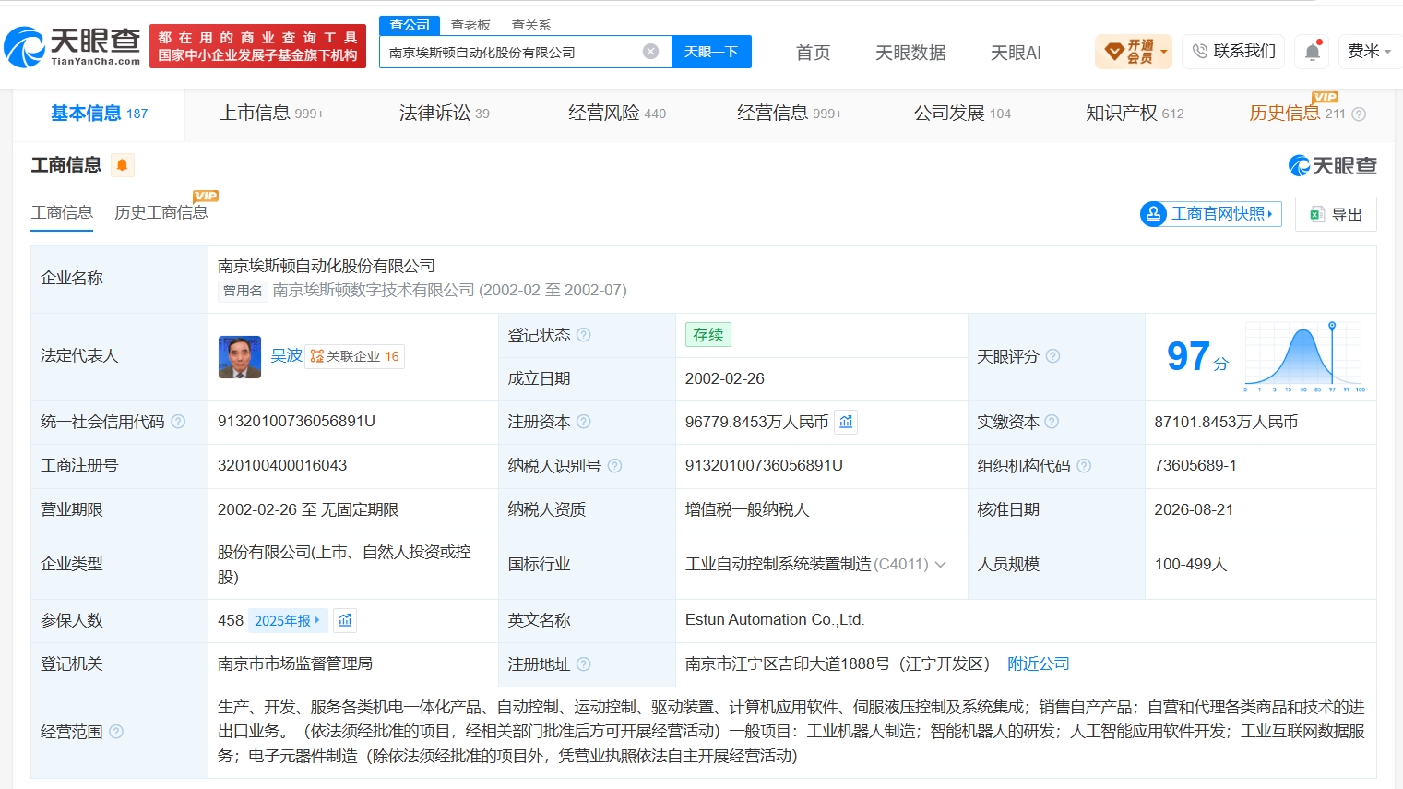This screenshot has width=1403, height=789.
Task: Click the approval date 2026-08-21
Action: pyautogui.click(x=1194, y=510)
